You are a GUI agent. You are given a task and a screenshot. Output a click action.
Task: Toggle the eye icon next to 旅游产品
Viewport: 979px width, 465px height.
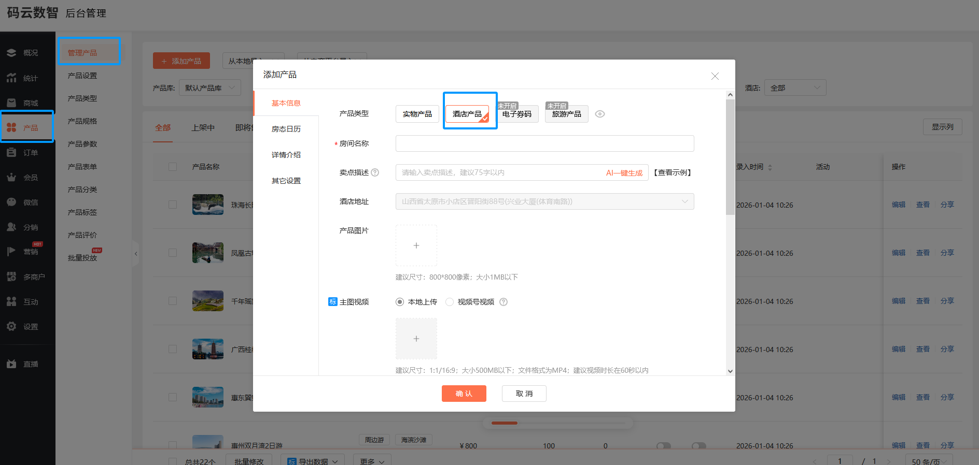pos(600,114)
